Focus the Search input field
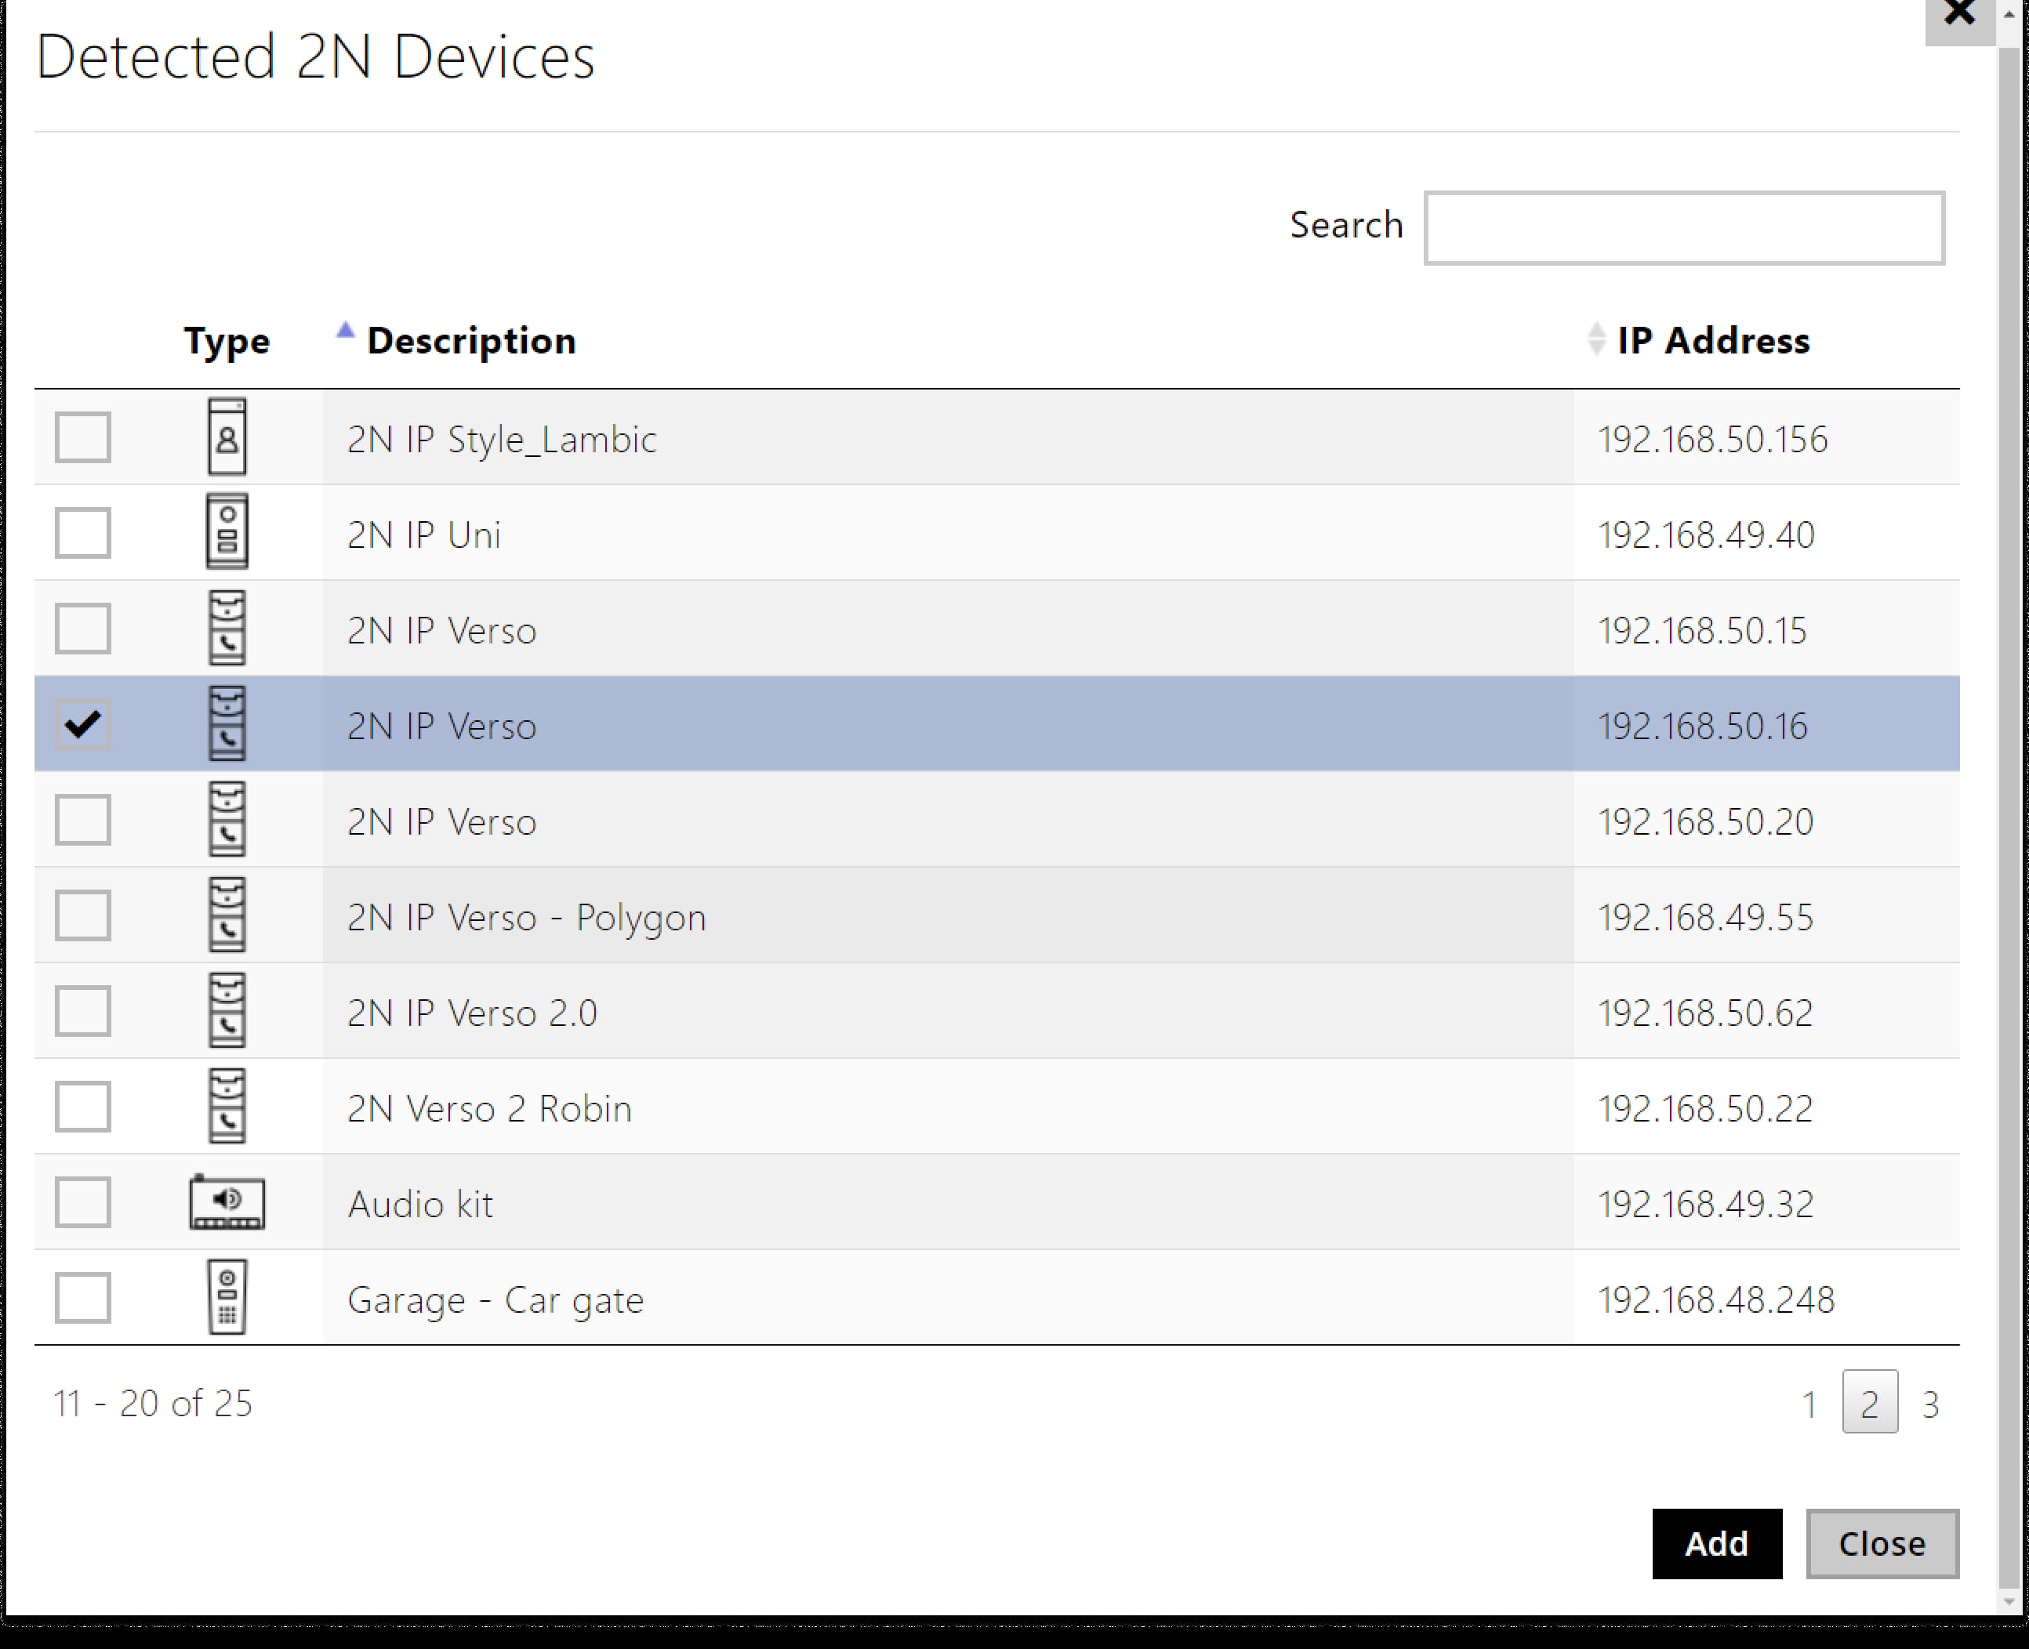Viewport: 2029px width, 1649px height. [1684, 227]
